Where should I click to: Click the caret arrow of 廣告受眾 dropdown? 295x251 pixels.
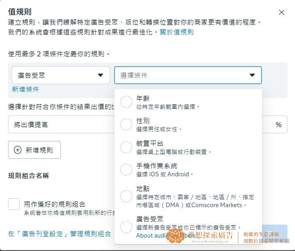click(x=101, y=75)
